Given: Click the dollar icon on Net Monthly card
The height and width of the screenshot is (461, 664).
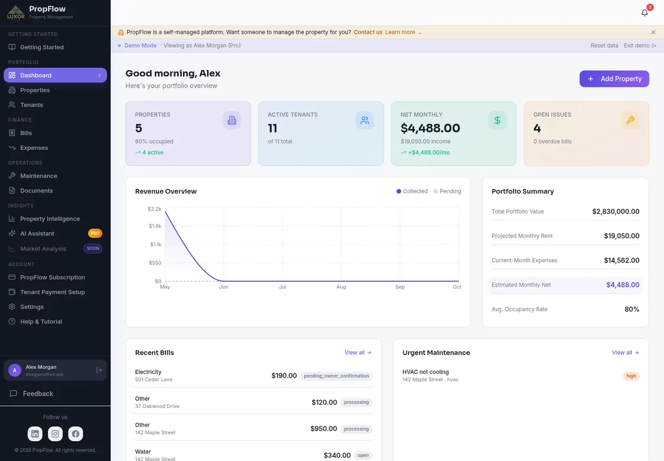Looking at the screenshot, I should pyautogui.click(x=497, y=120).
